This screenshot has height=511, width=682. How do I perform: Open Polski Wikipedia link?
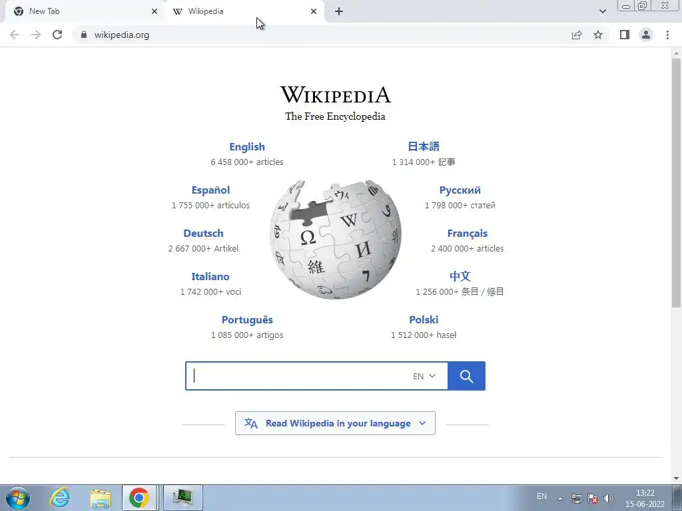coord(424,320)
